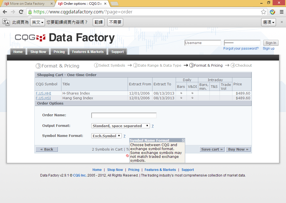Screen dimensions: 286x203
Task: Click '2 Symbols in Cart' text
Action: (107, 149)
